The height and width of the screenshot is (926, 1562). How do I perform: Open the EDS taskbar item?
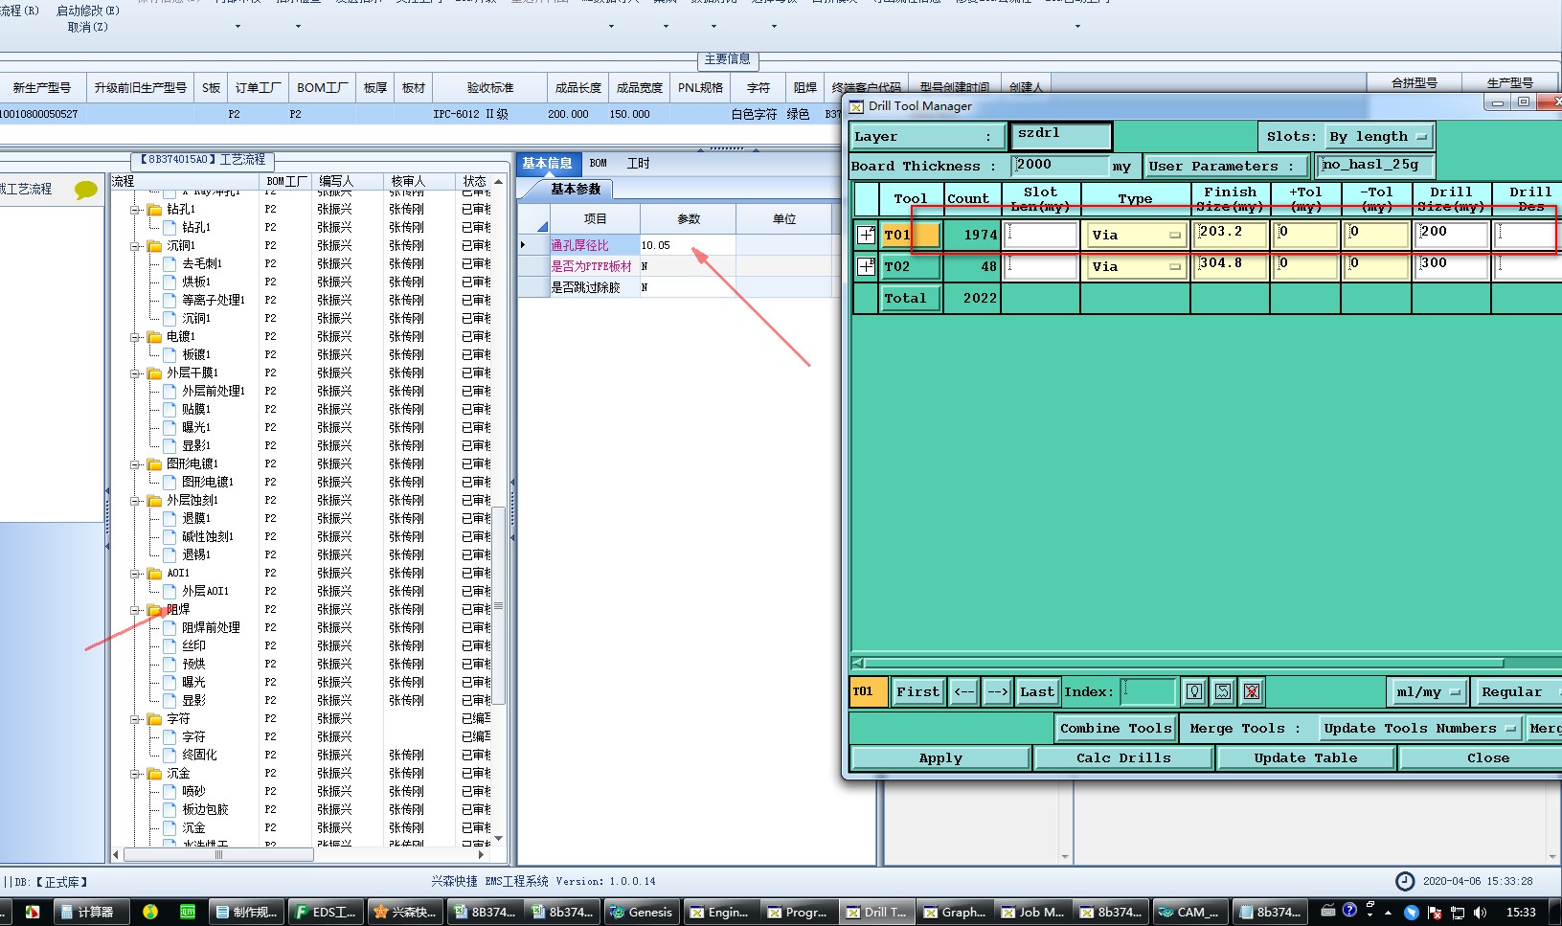325,912
